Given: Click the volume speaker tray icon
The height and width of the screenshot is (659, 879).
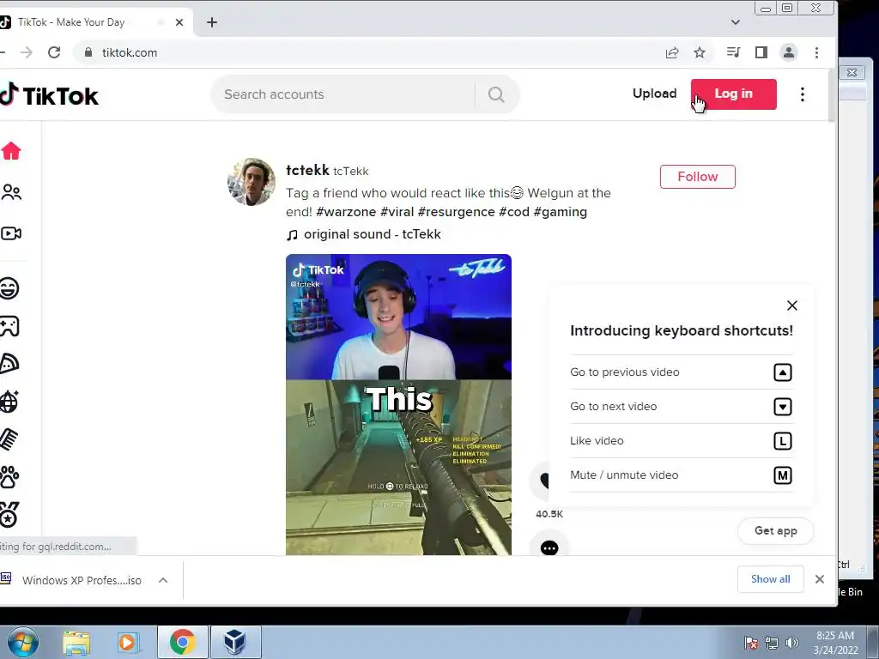Looking at the screenshot, I should (792, 643).
